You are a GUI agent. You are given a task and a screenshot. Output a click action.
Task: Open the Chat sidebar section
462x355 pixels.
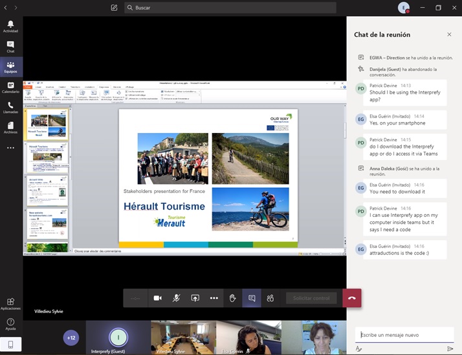[x=10, y=46]
